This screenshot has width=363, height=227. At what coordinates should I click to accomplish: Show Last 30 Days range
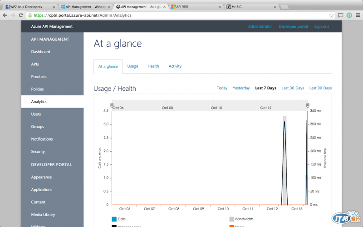tap(293, 88)
